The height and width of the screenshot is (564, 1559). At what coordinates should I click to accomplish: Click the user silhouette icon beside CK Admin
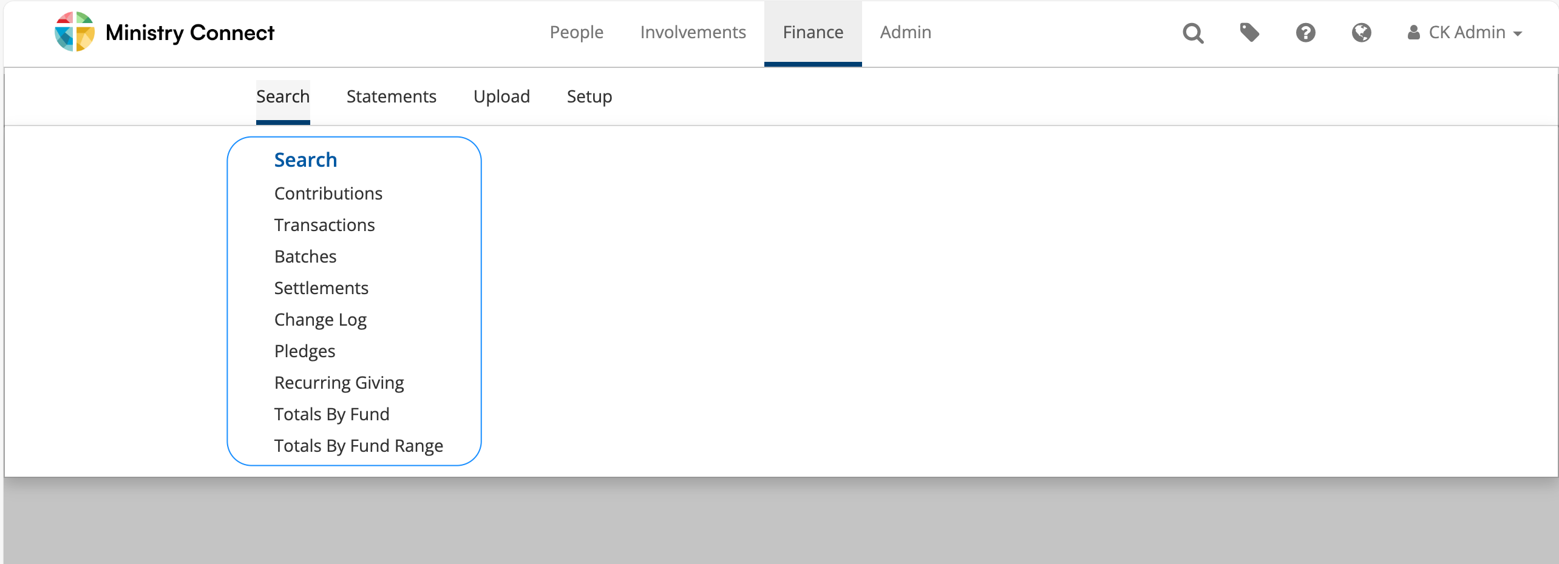(x=1414, y=32)
